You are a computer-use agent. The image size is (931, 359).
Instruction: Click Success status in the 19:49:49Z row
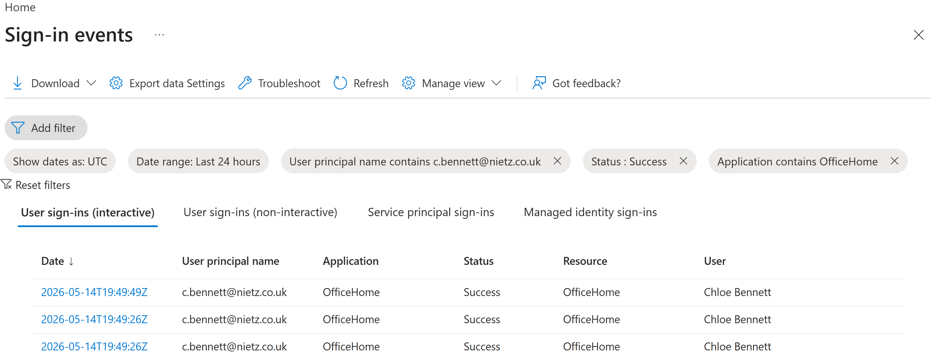click(x=482, y=292)
